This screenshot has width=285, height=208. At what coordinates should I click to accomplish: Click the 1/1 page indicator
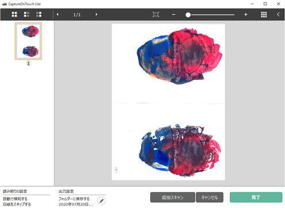(77, 14)
